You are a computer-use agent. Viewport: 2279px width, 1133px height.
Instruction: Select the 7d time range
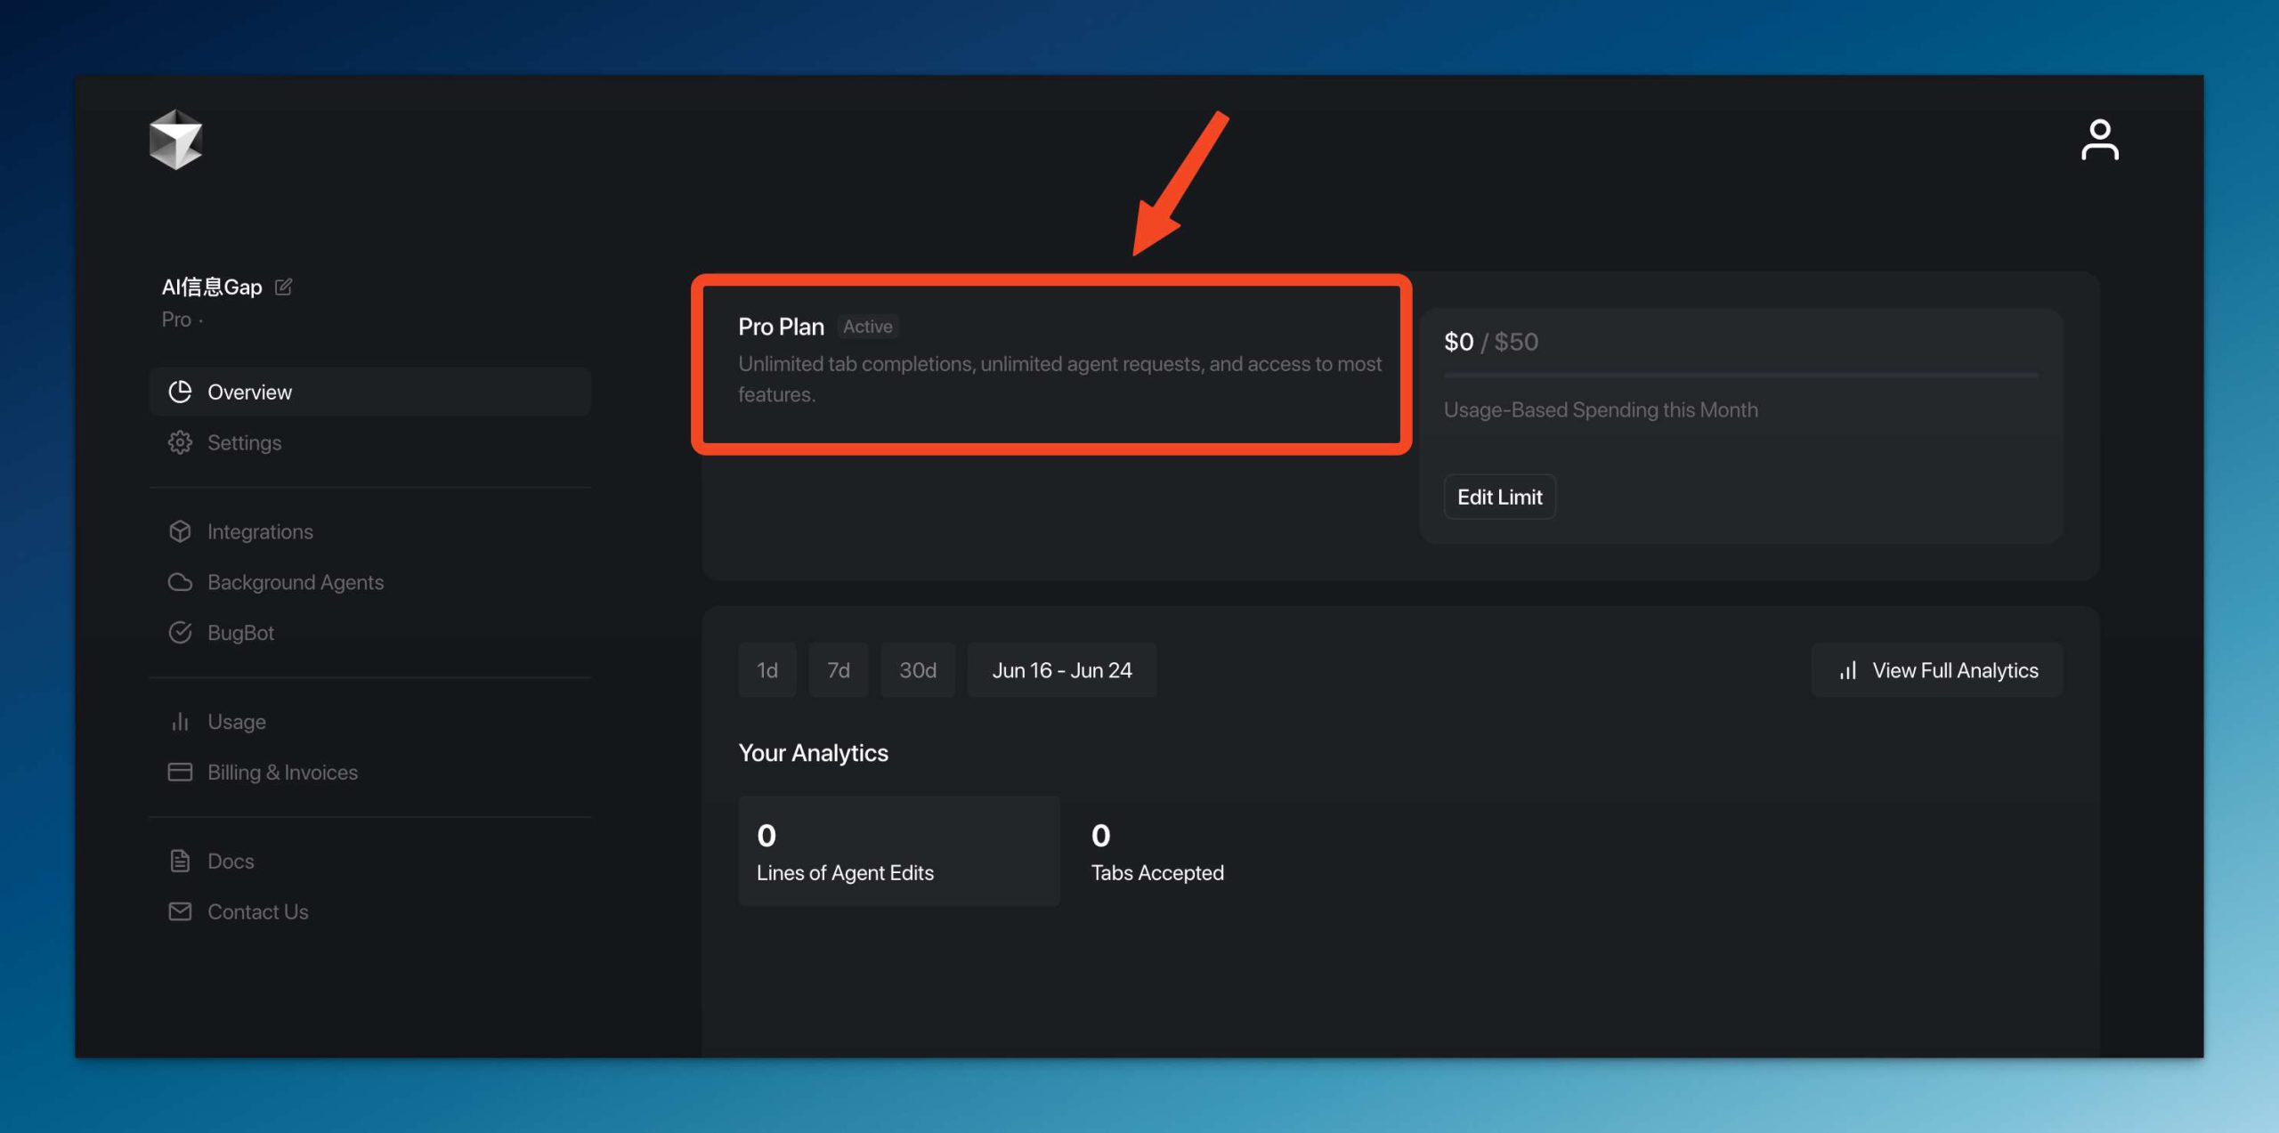[x=838, y=670]
